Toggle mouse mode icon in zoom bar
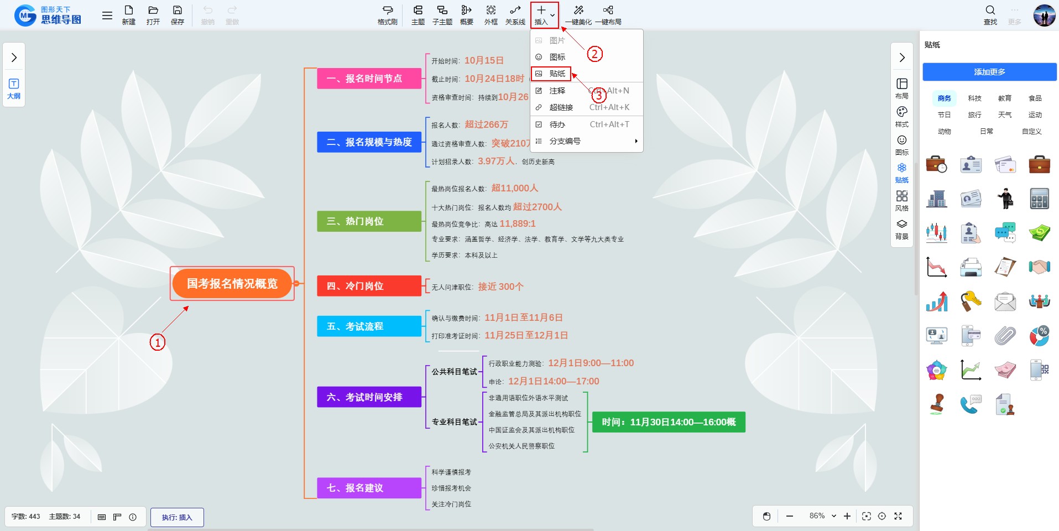This screenshot has height=531, width=1059. click(x=766, y=516)
